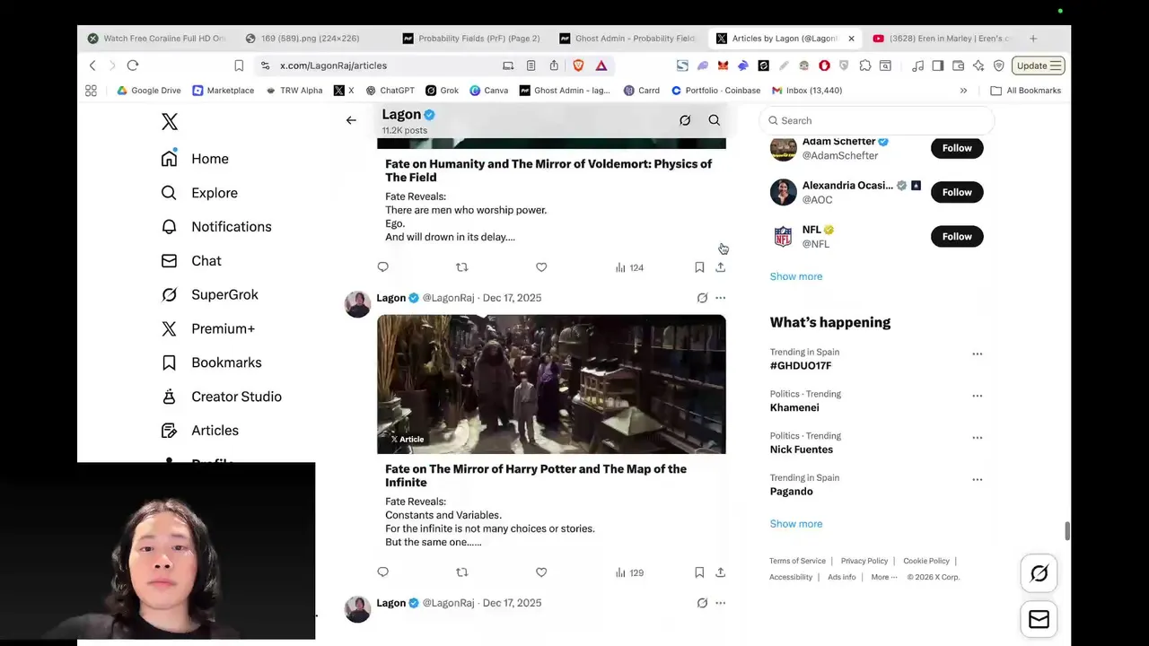Follow the NFL account
1149x646 pixels.
[957, 237]
